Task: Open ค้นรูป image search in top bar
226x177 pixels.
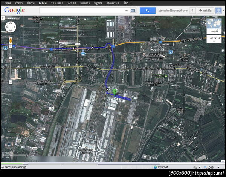Action: tap(31, 3)
